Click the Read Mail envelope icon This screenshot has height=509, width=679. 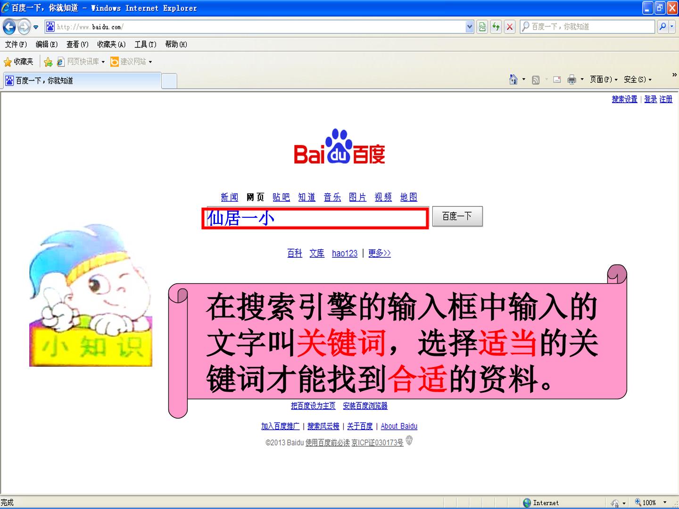point(557,80)
